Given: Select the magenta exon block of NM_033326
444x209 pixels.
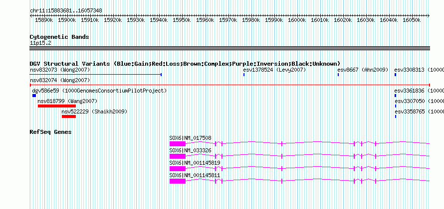Looking at the screenshot, I should pos(178,156).
